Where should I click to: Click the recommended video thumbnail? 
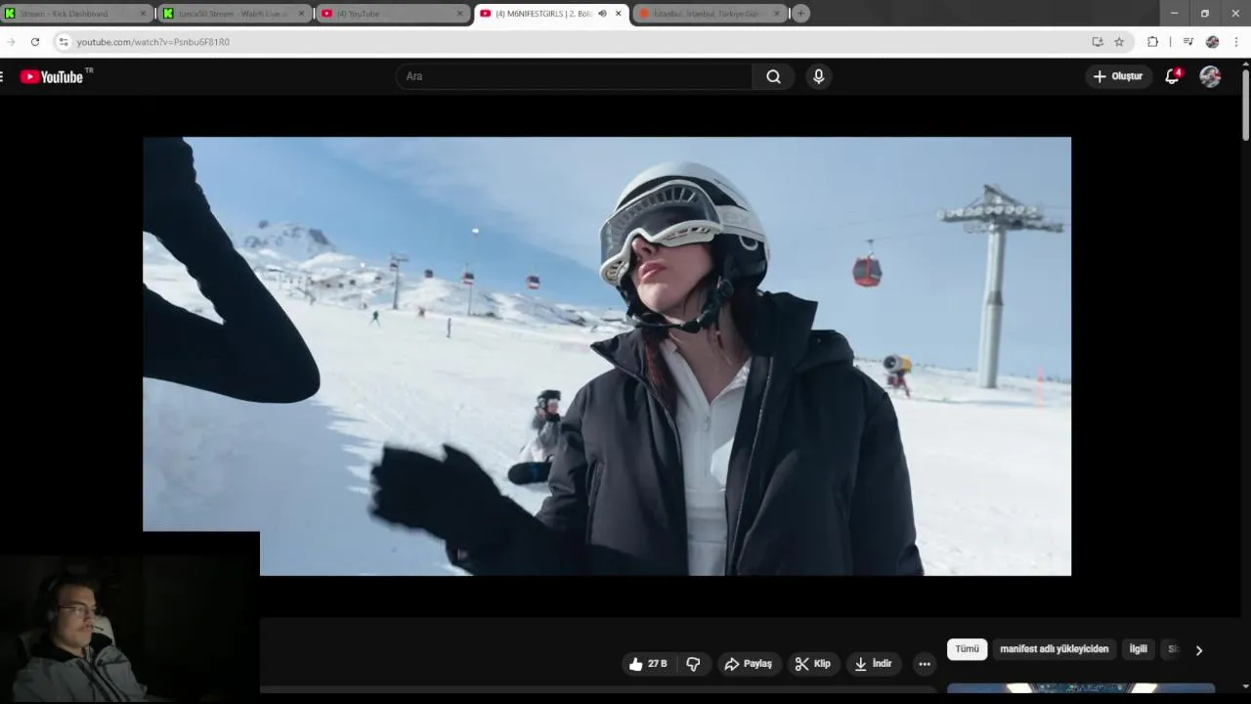point(1081,688)
